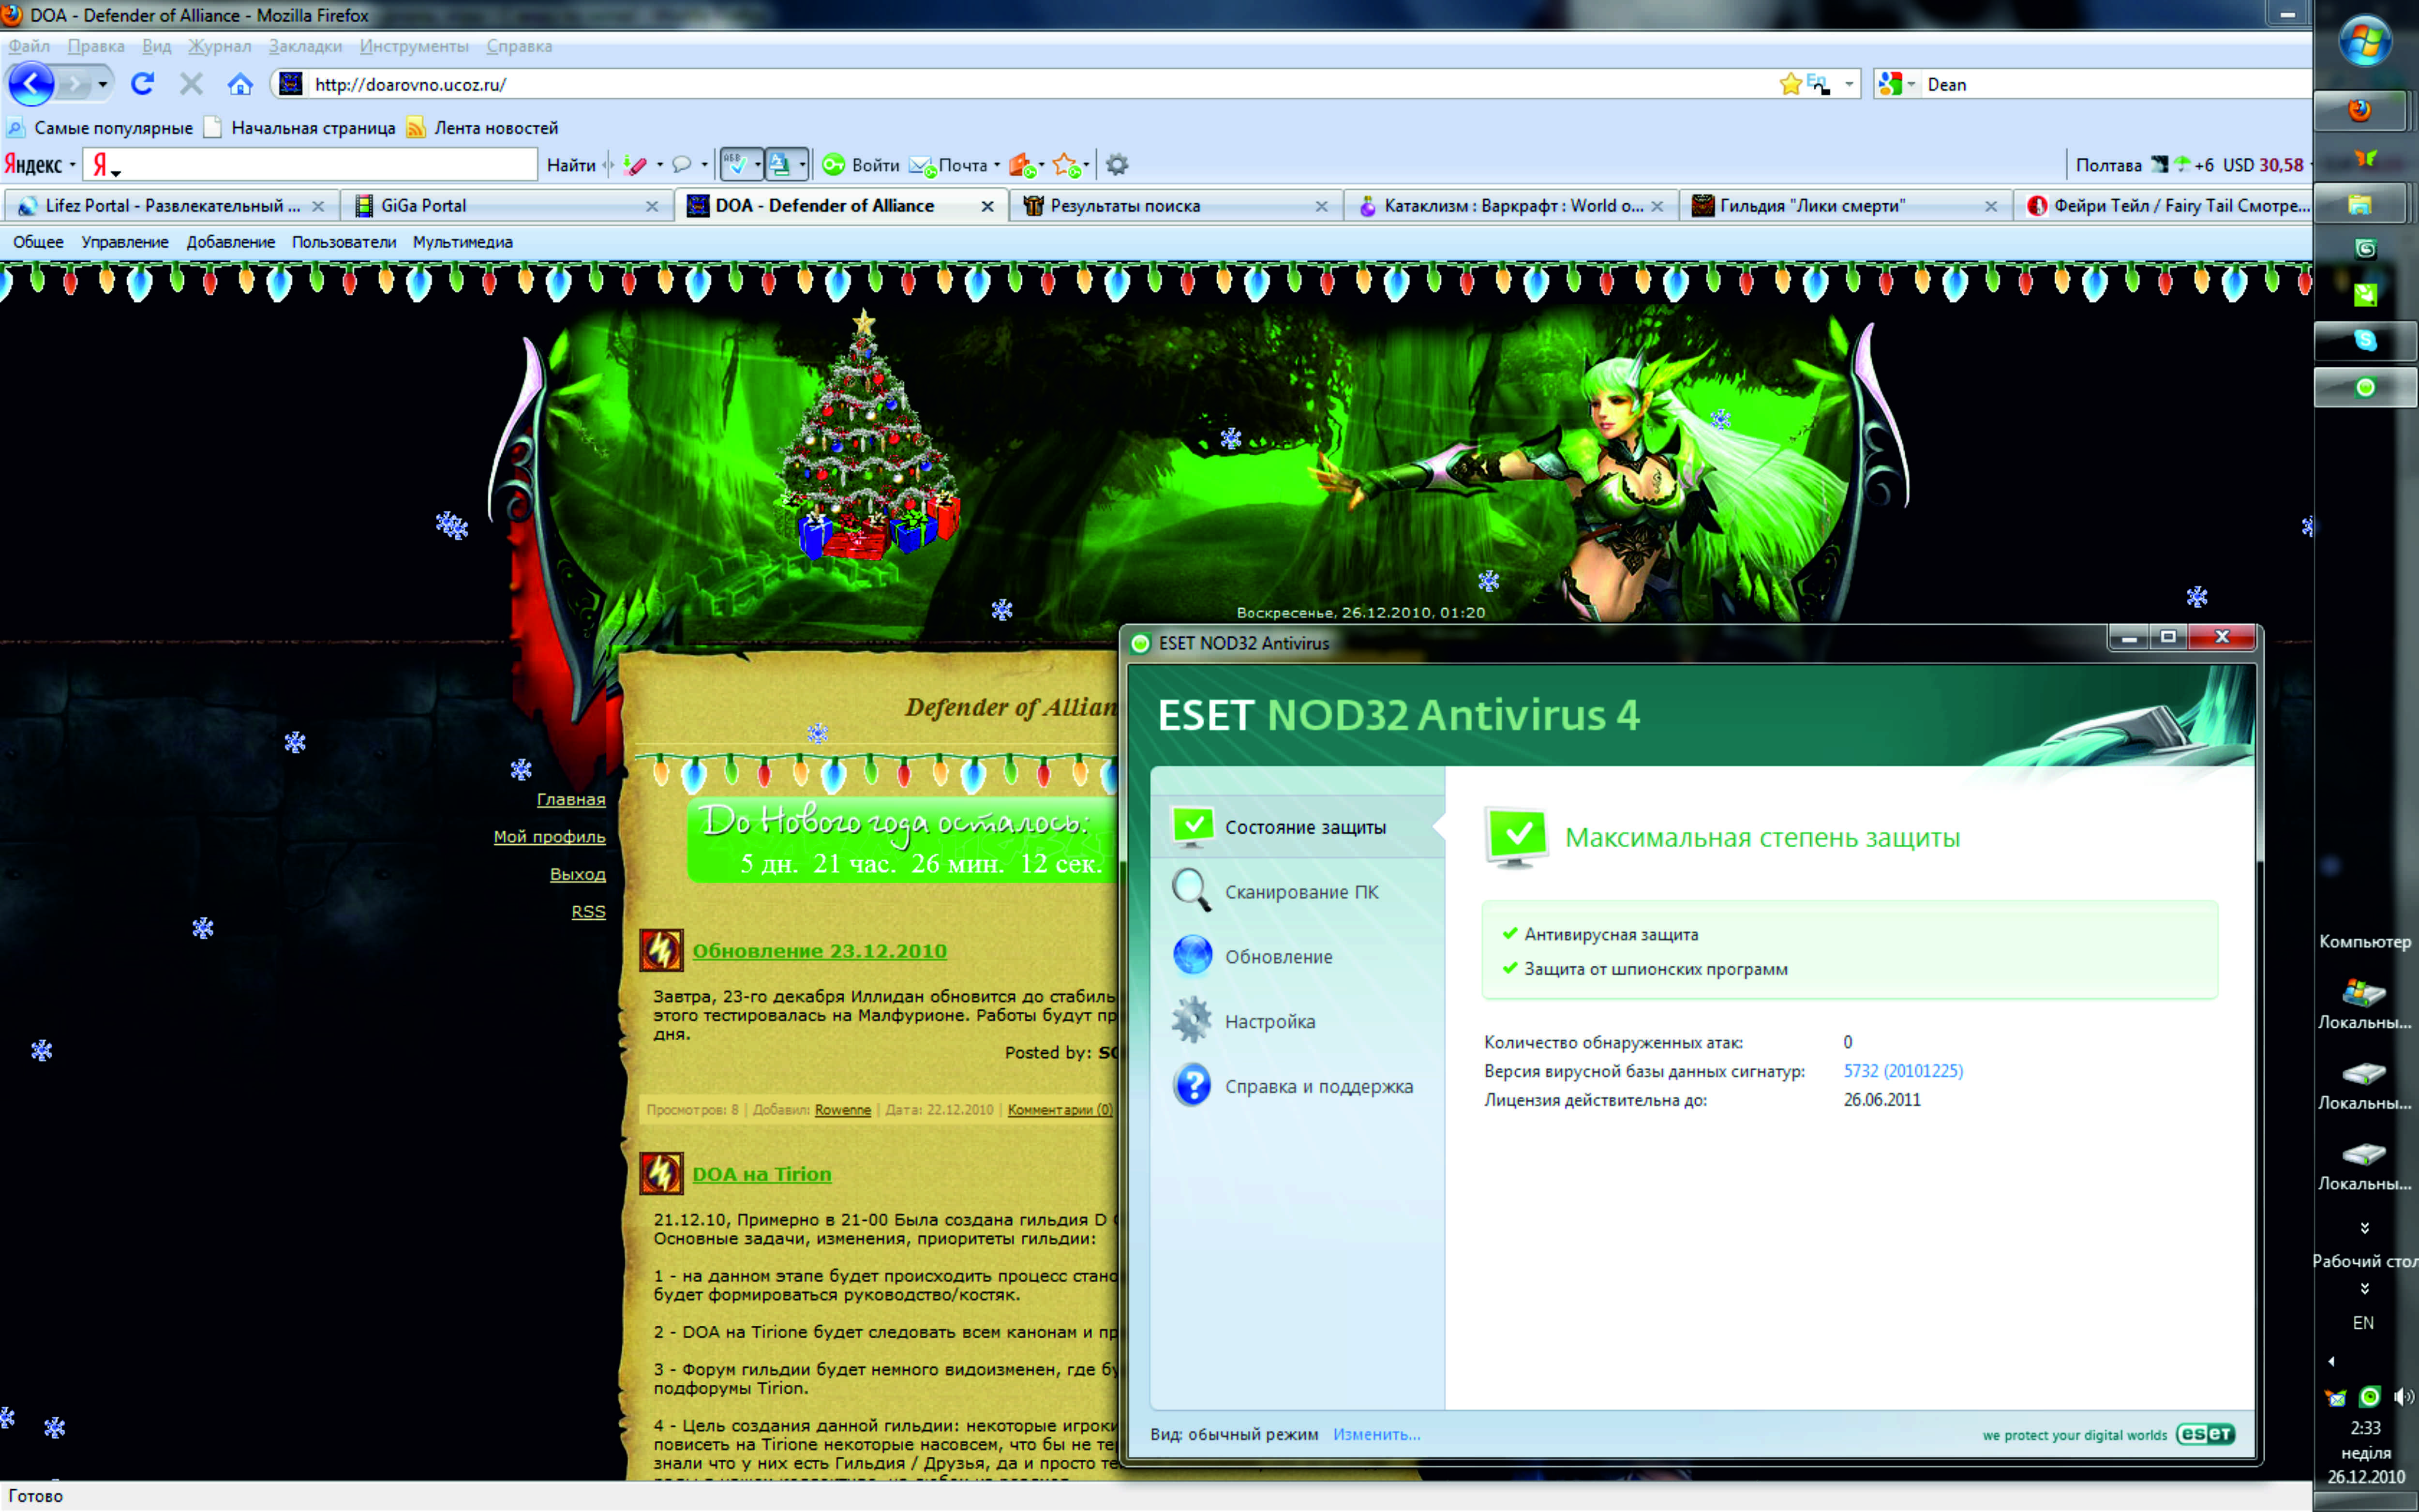2419x1512 pixels.
Task: Open the address bar history dropdown
Action: tap(1849, 84)
